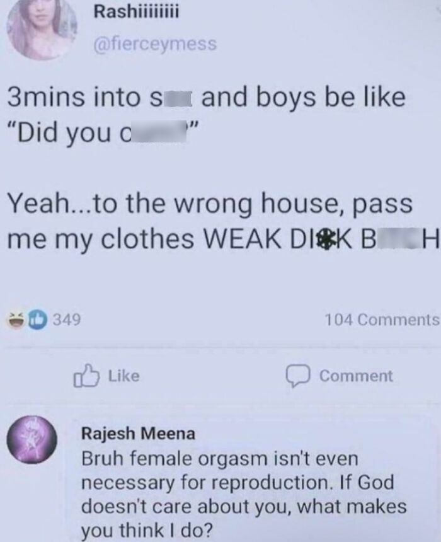
Task: Click the "Yeah...to the wrong house" line
Action: [210, 204]
